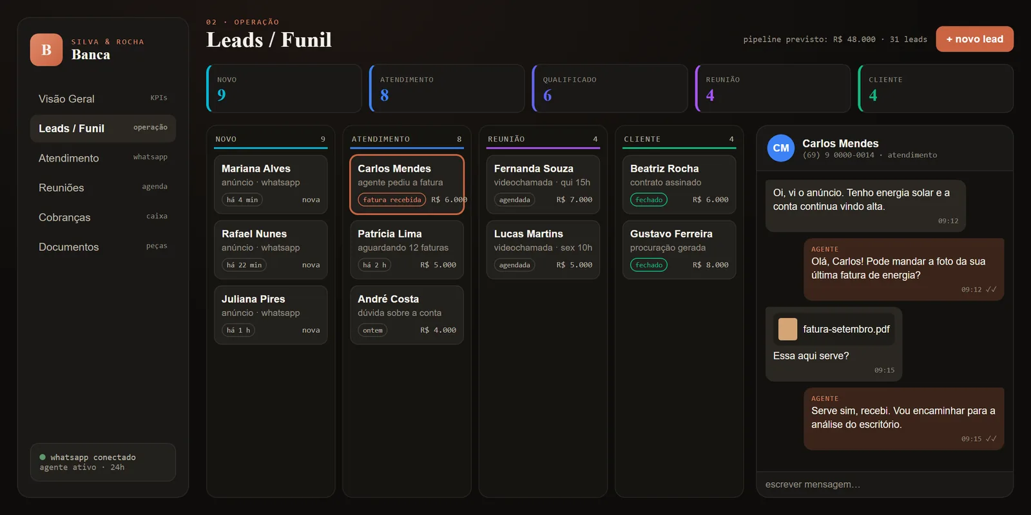The image size is (1031, 515).
Task: Open Beatriz Rocha client card
Action: (679, 185)
